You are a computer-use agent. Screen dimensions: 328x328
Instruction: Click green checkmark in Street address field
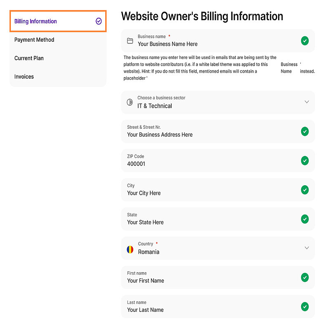[304, 132]
